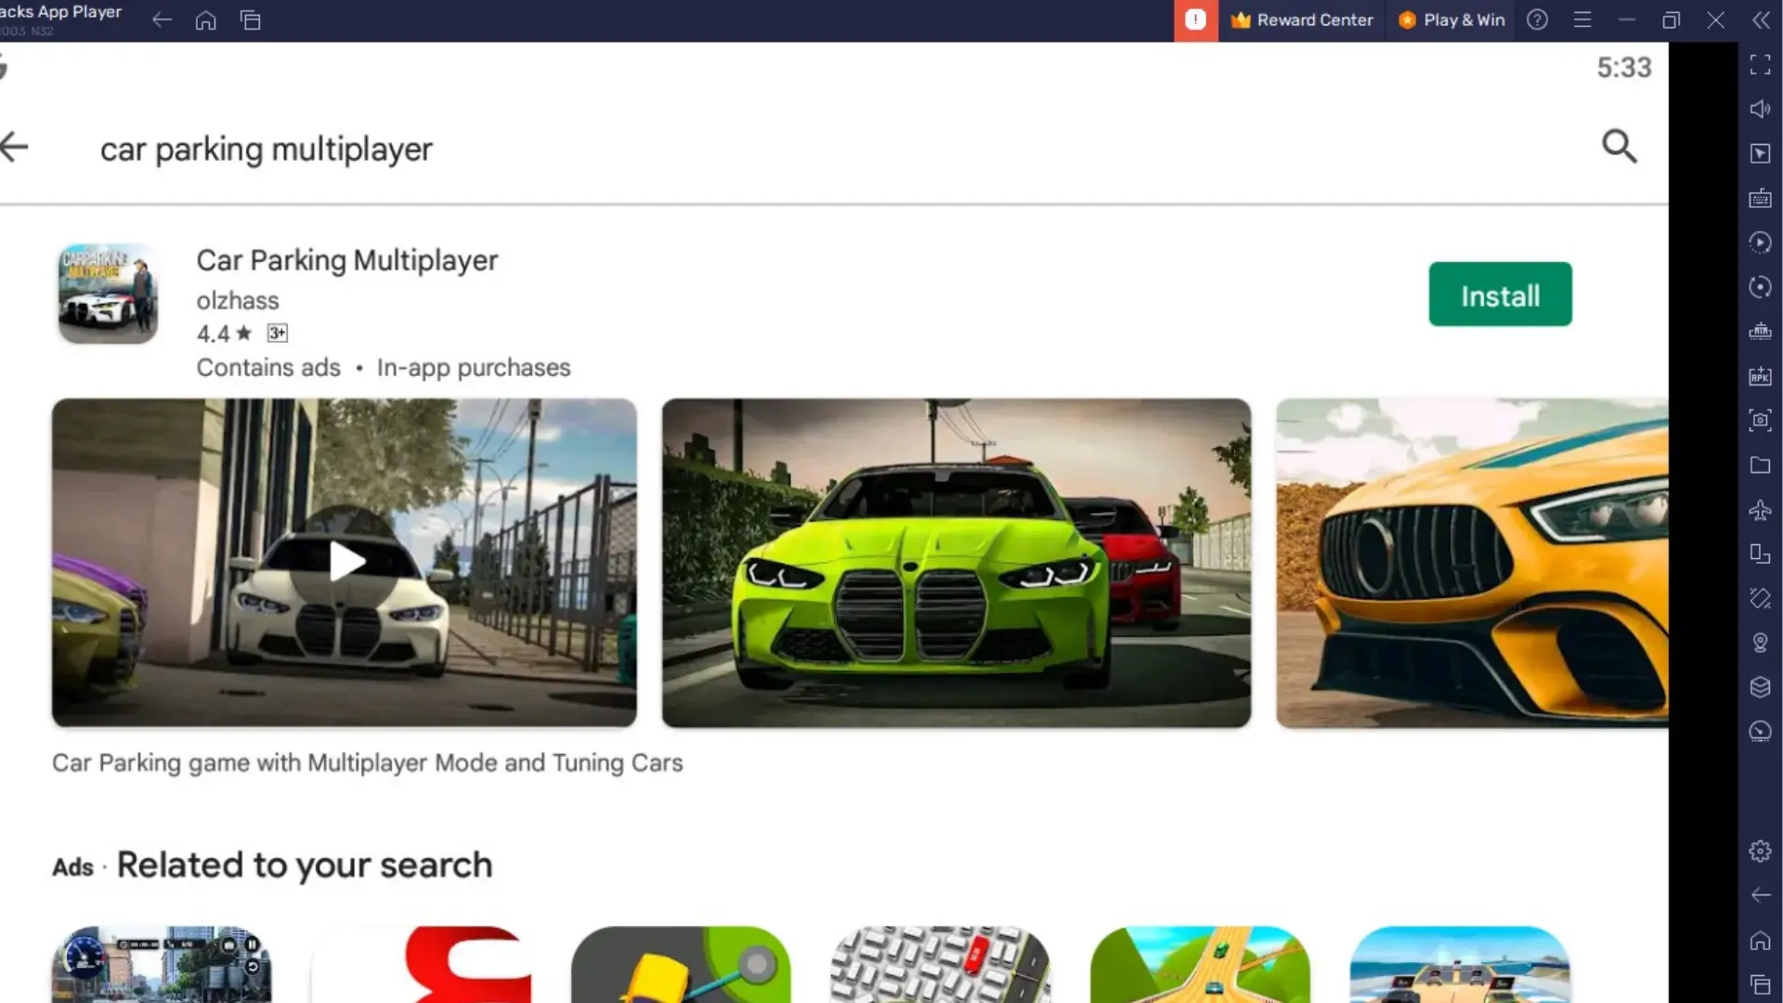The width and height of the screenshot is (1783, 1003).
Task: Minimize the BlueStacks App Player window
Action: coord(1627,20)
